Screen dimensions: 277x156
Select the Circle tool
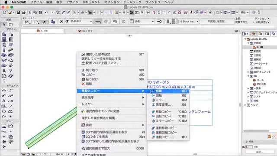(4, 111)
